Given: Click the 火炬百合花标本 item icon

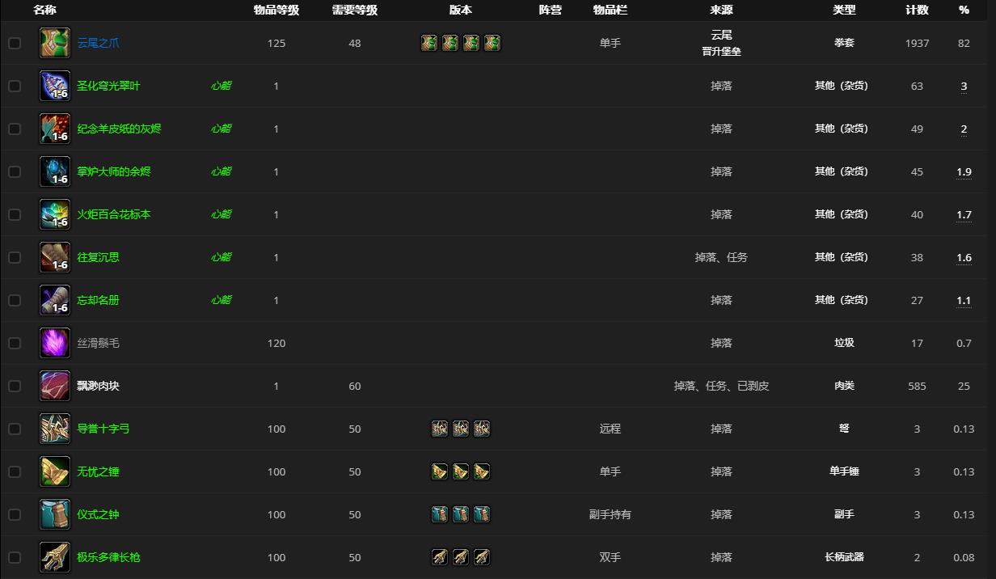Looking at the screenshot, I should (x=54, y=213).
